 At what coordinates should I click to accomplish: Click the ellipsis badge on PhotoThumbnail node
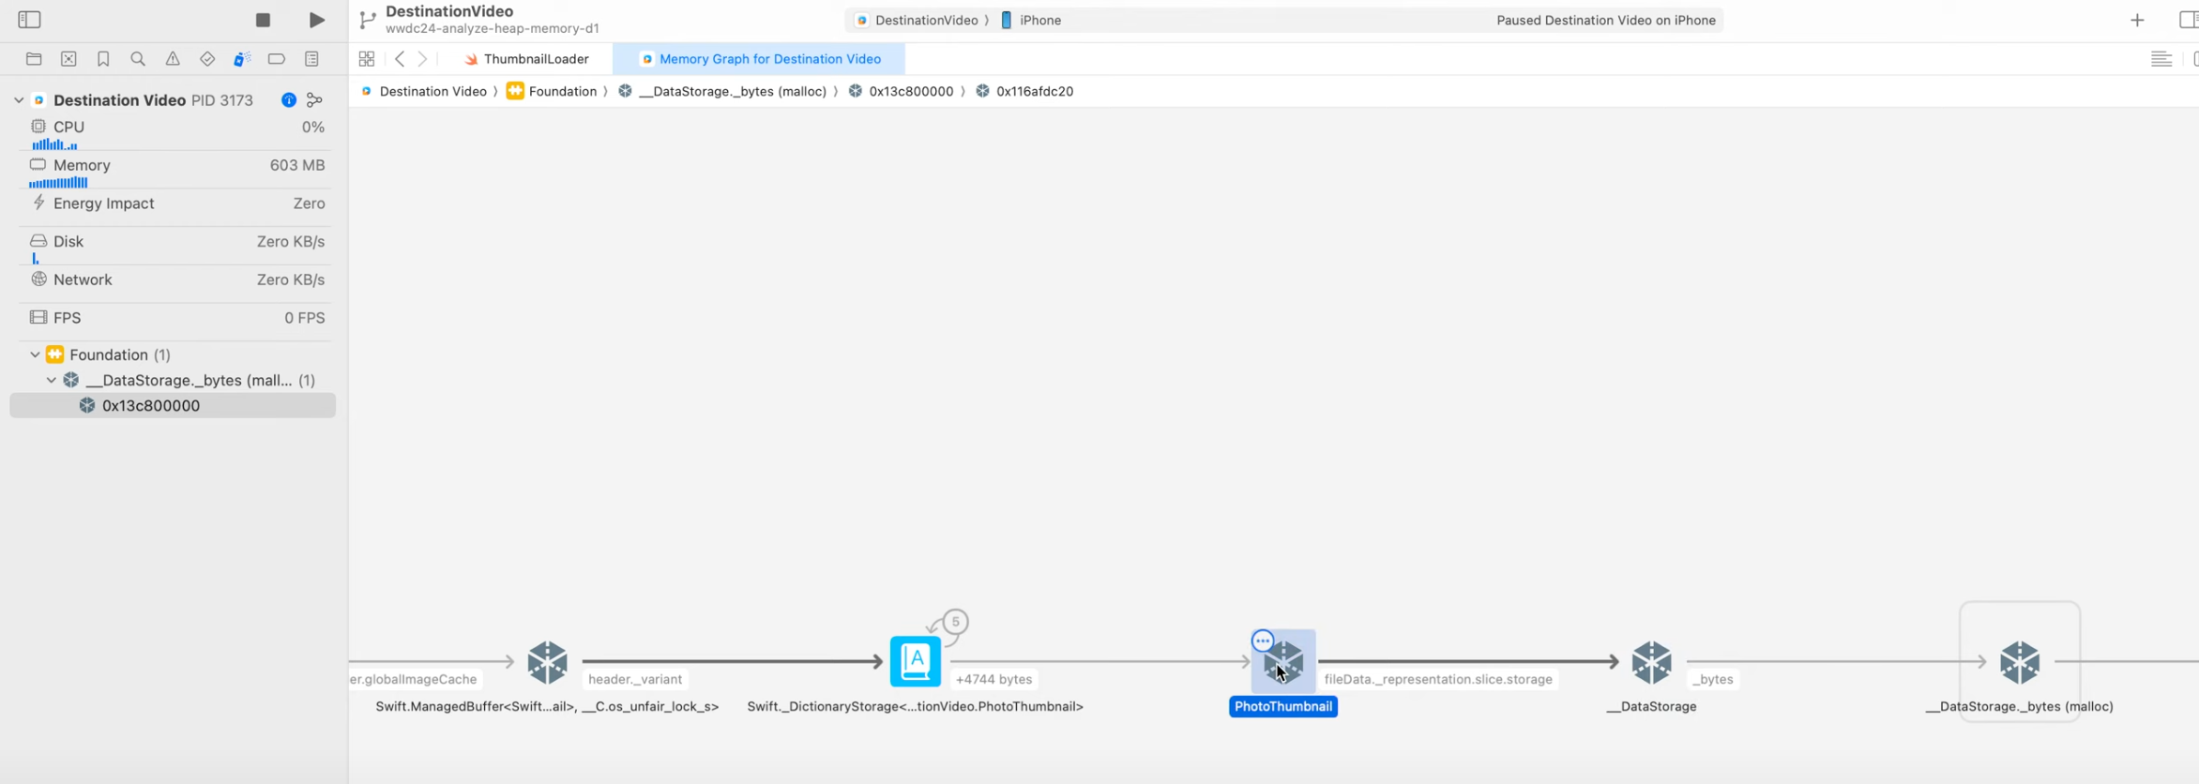click(x=1263, y=641)
